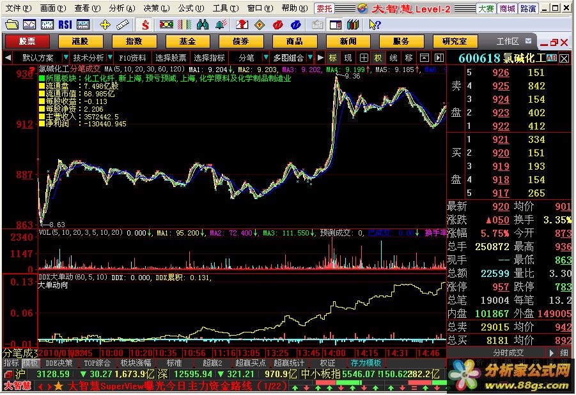576x395 pixels.
Task: Open the 工具(T) menu
Action: pyautogui.click(x=226, y=8)
